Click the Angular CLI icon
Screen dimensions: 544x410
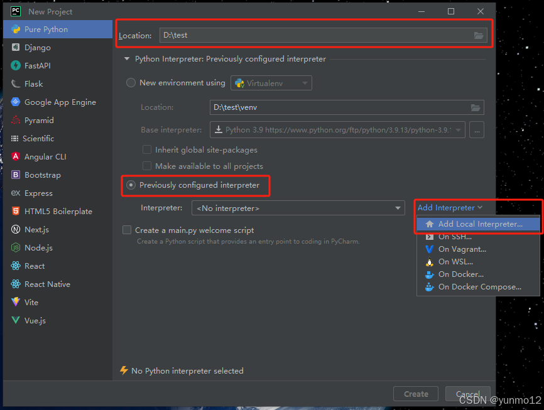coord(16,156)
